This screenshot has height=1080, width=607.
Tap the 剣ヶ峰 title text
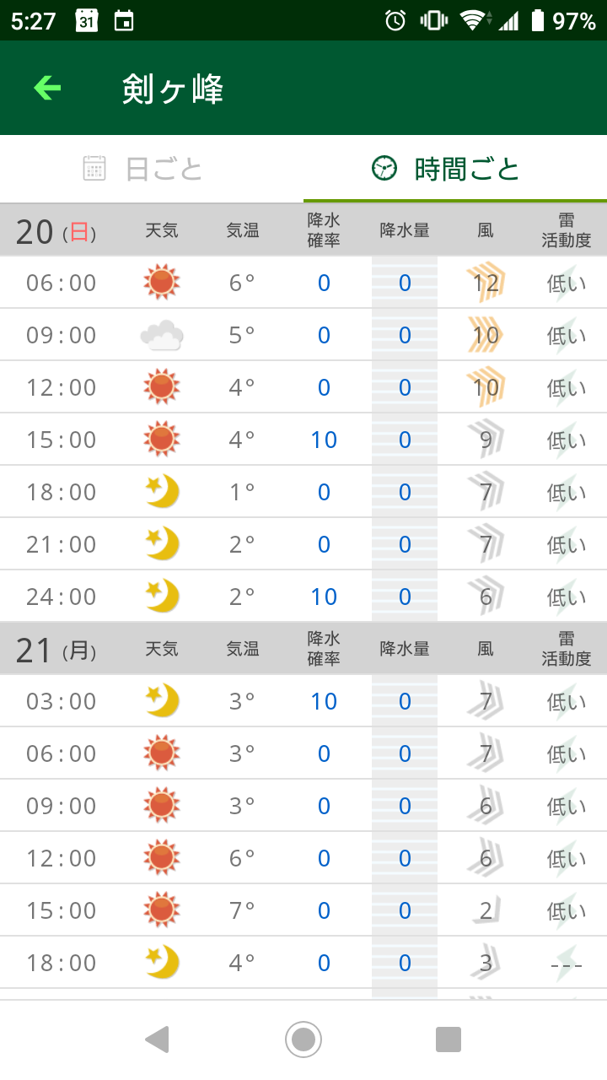click(173, 89)
